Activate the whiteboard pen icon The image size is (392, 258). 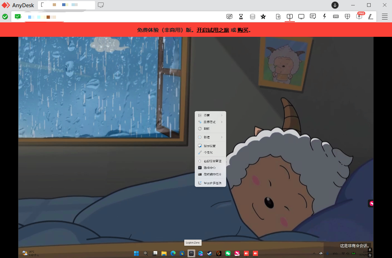(370, 17)
